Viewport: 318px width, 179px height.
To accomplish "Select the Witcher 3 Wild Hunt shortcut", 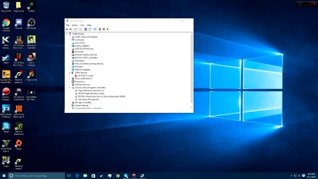I will 19,94.
